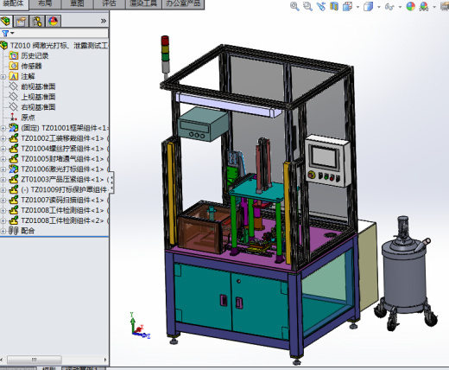Open the PropertyManager tab icon
The image size is (449, 370).
coord(22,21)
